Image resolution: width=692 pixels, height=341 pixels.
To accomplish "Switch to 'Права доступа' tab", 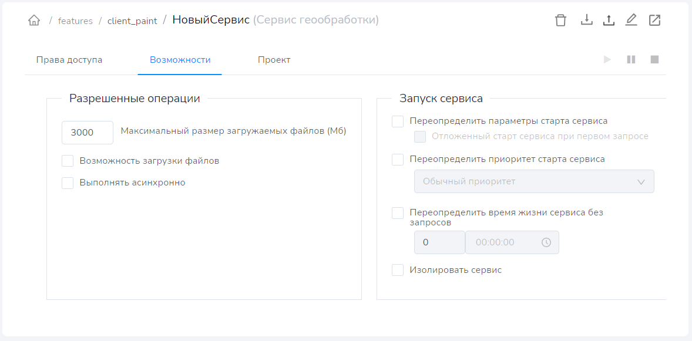I will coord(69,60).
